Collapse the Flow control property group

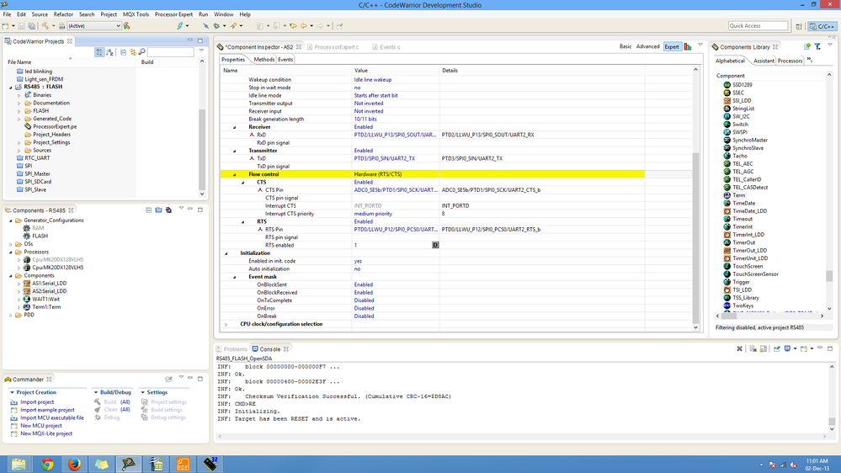(x=234, y=174)
